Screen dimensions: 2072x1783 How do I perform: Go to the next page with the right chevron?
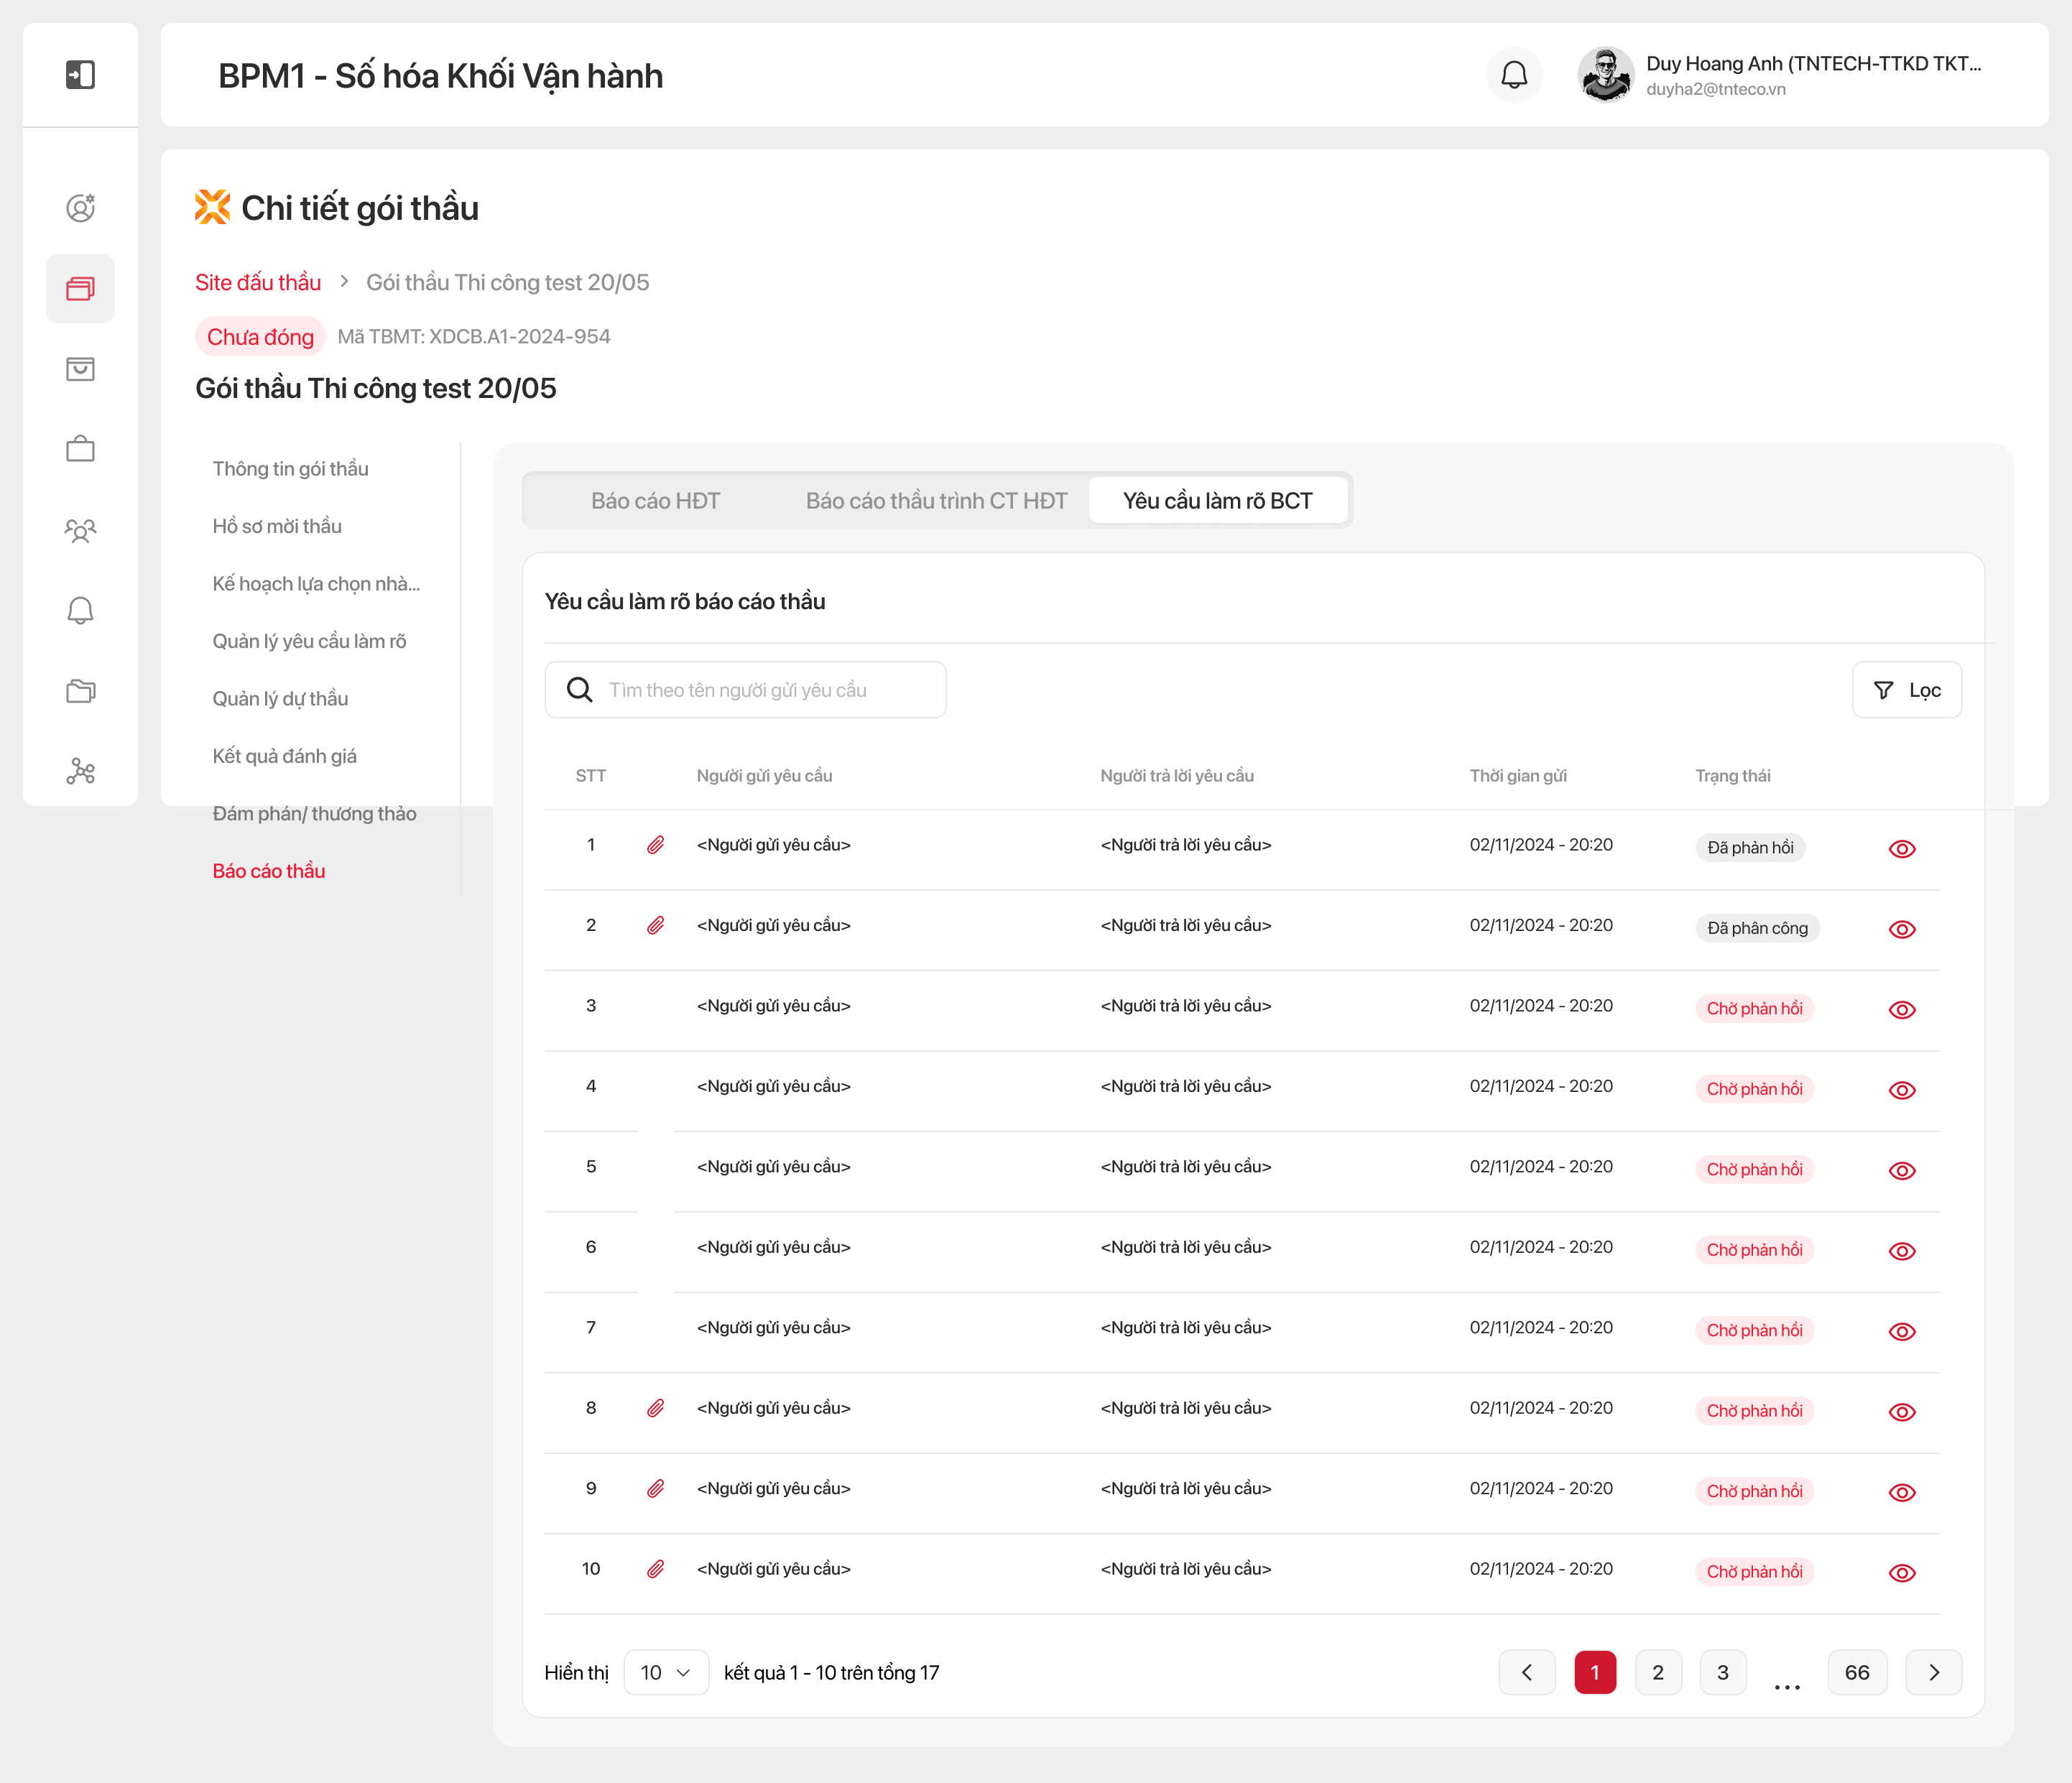[1933, 1672]
